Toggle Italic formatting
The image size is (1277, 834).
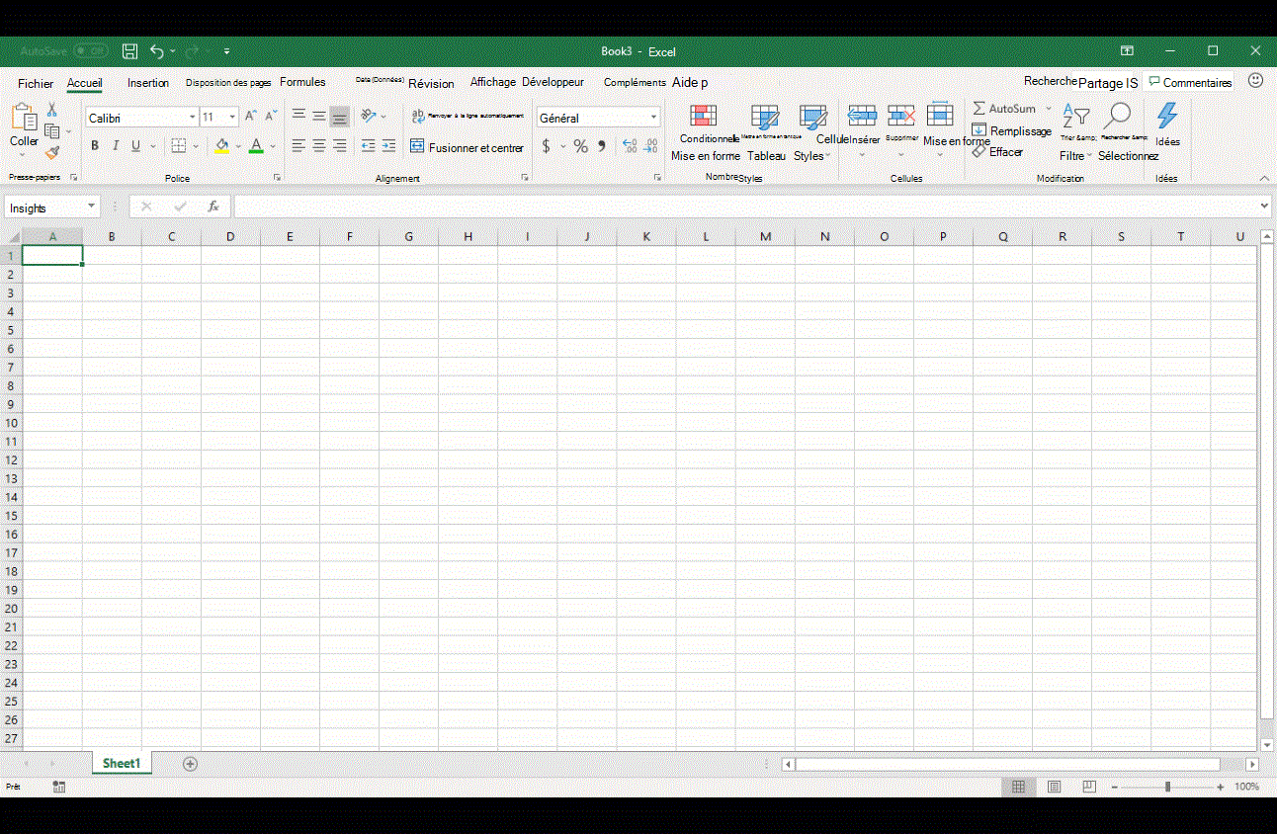click(x=115, y=146)
